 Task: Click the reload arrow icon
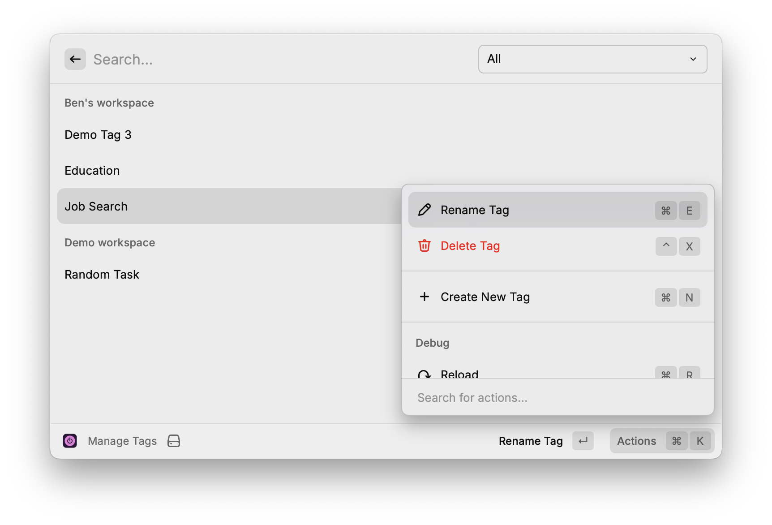[x=424, y=374]
